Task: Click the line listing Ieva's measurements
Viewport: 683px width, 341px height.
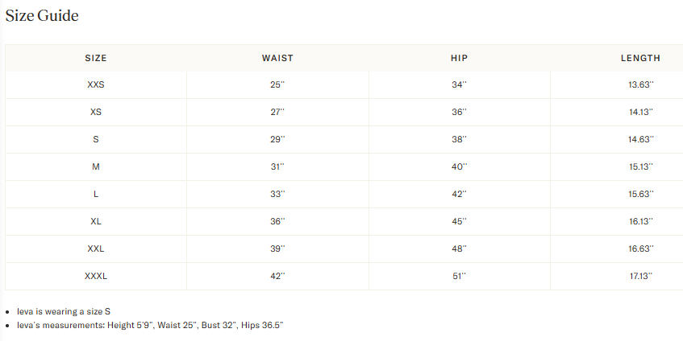Action: point(150,325)
